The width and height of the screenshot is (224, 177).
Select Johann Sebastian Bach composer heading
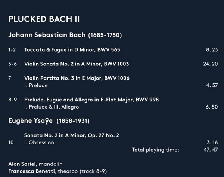click(x=47, y=35)
